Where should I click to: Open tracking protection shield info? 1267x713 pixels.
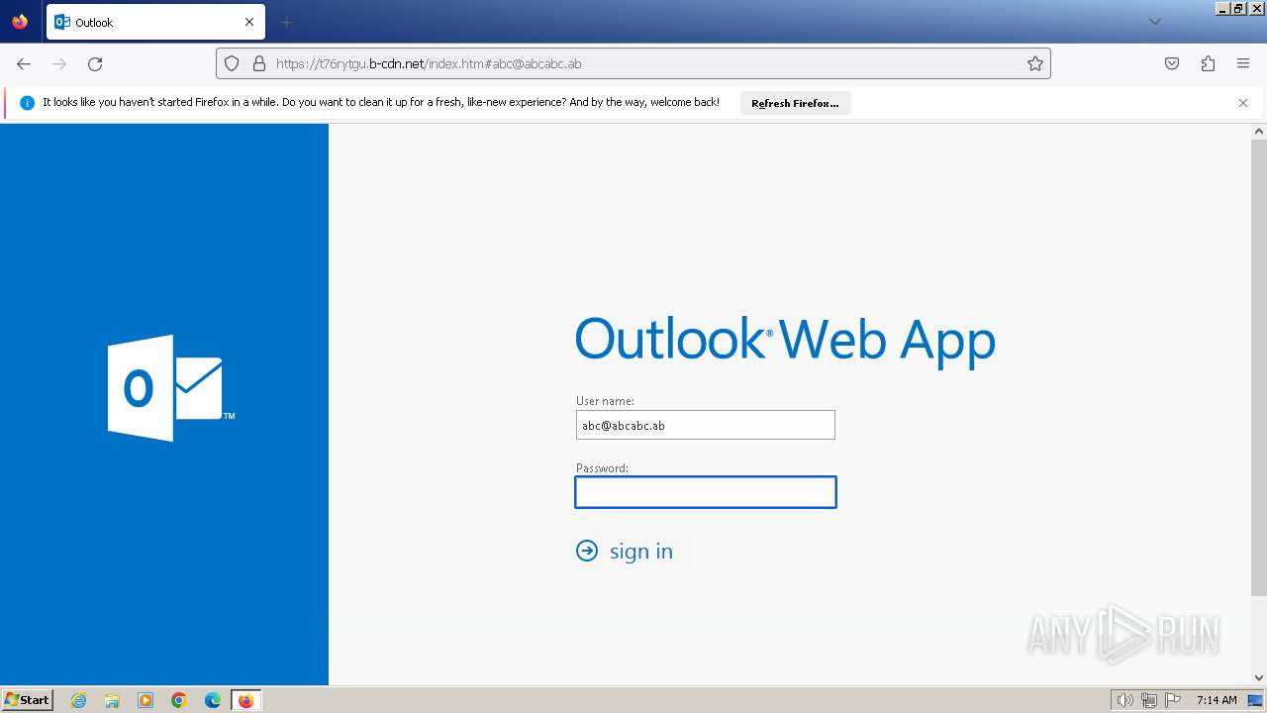coord(232,63)
